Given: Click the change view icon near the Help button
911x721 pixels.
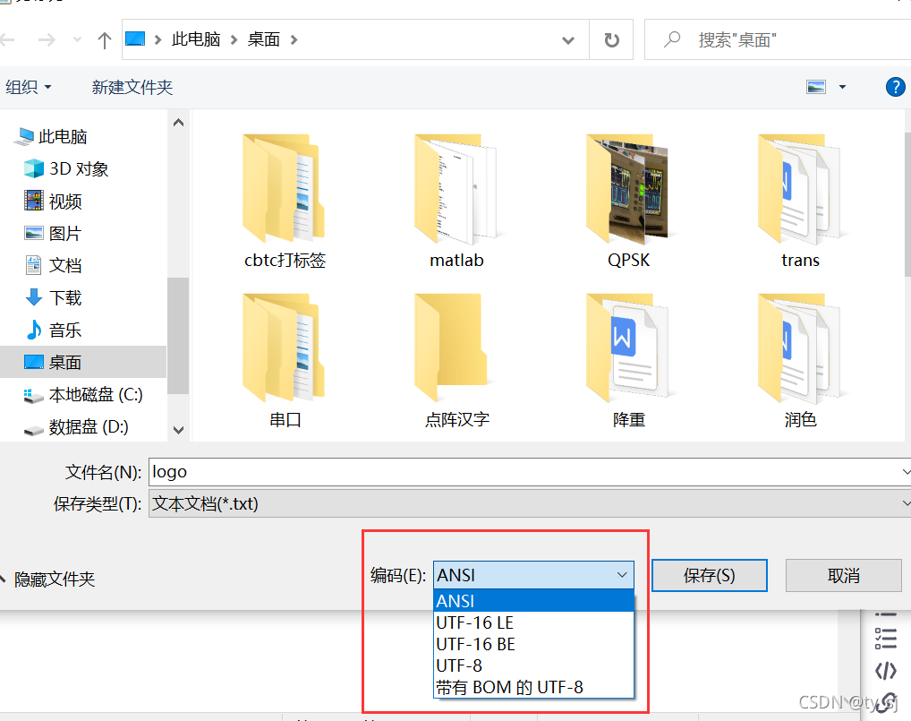Looking at the screenshot, I should tap(817, 87).
